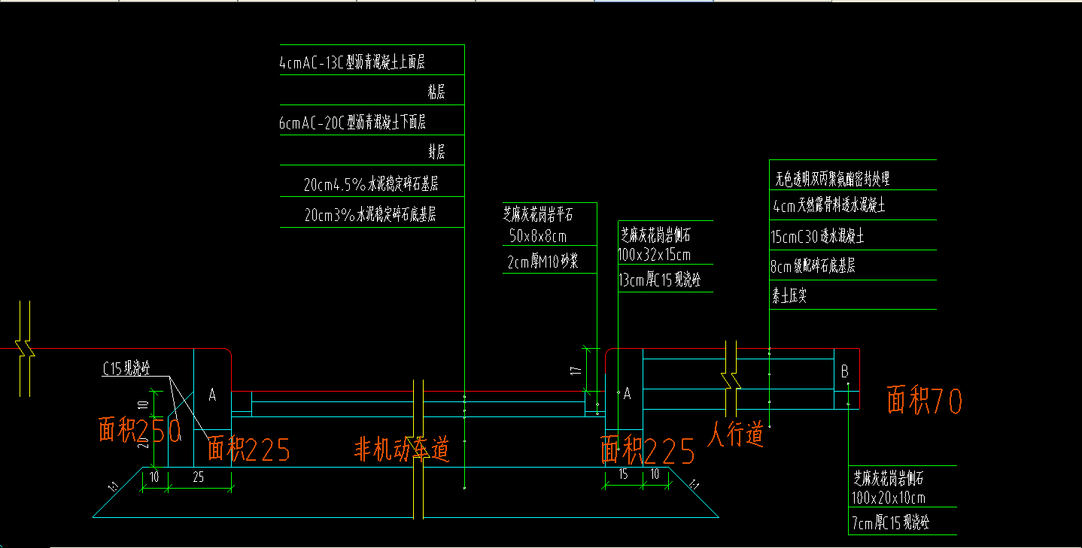1082x548 pixels.
Task: Click the 粘层 layer label
Action: click(436, 92)
